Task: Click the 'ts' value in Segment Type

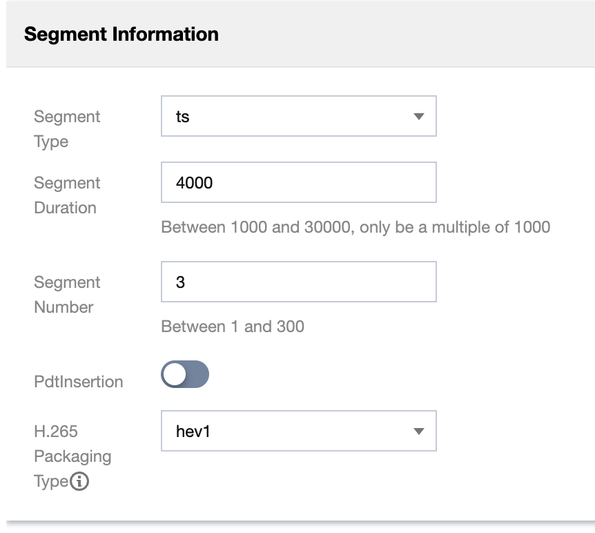Action: (183, 117)
